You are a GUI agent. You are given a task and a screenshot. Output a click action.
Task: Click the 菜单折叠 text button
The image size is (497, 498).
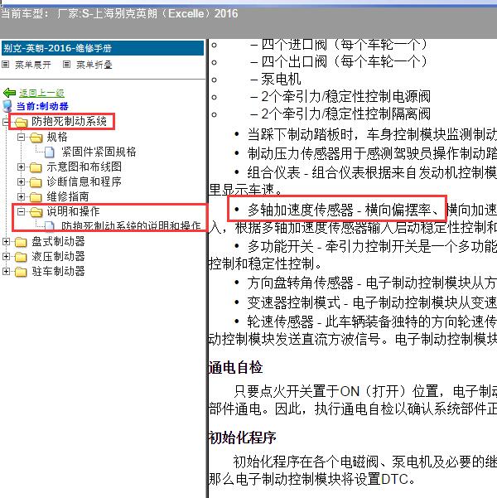94,65
